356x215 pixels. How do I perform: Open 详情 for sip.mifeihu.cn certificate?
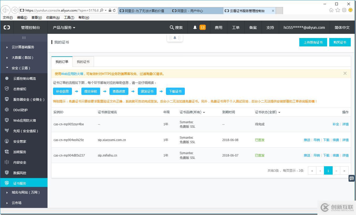[x=345, y=155]
